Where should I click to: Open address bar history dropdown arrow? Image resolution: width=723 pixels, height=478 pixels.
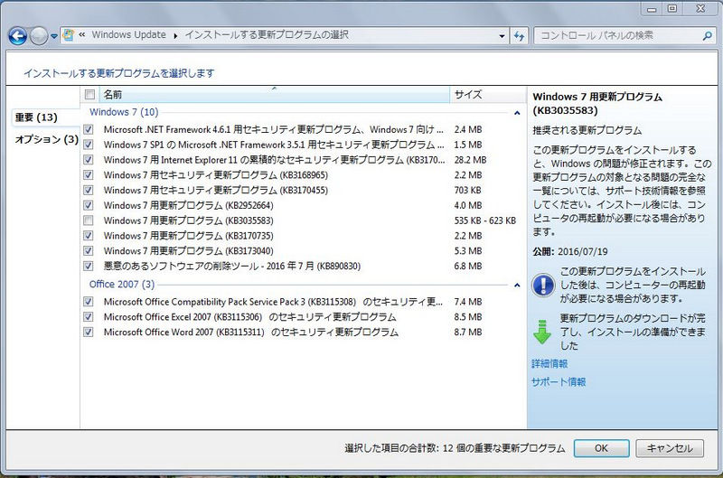[x=502, y=36]
